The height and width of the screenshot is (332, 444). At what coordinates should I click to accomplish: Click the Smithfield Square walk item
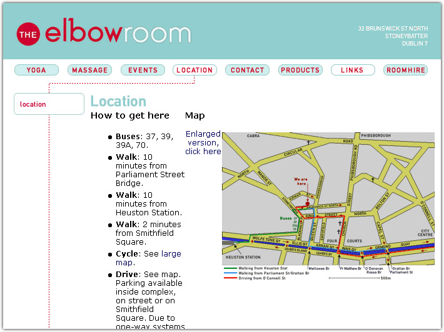148,233
